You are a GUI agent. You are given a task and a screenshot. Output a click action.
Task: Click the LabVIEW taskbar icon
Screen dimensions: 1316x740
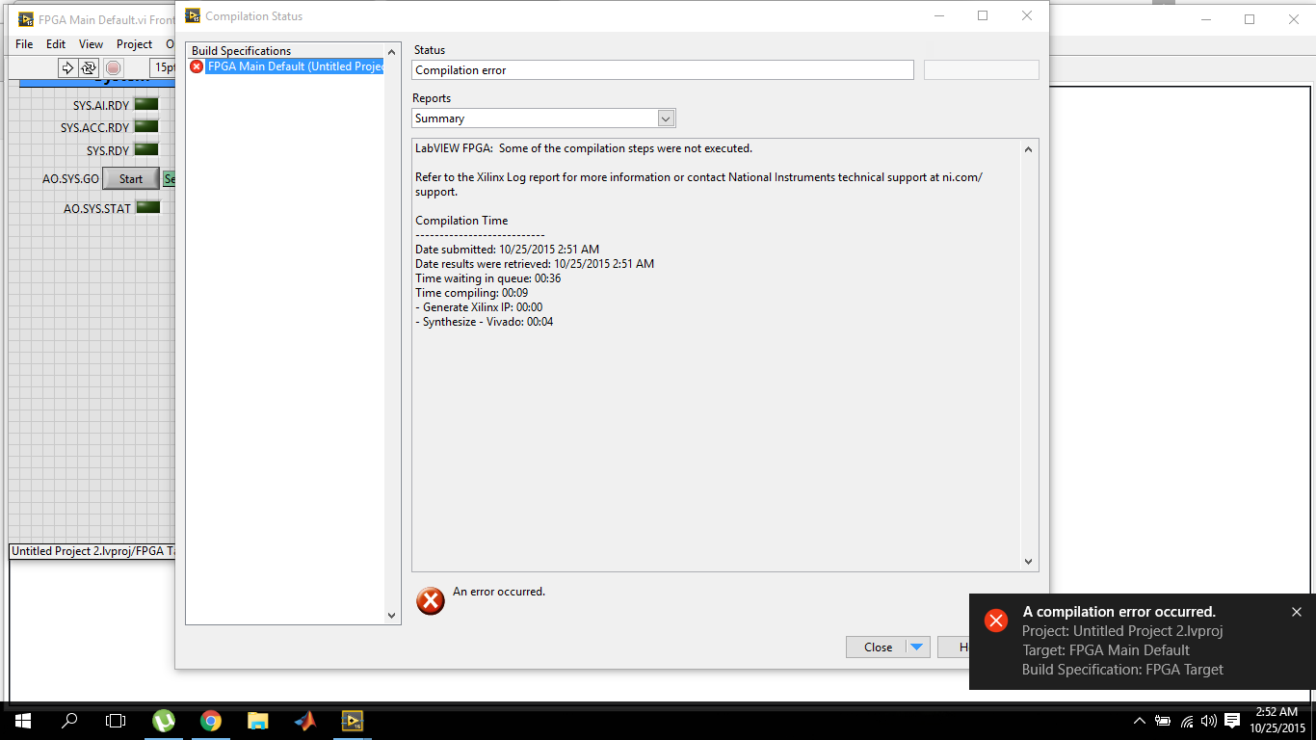353,720
